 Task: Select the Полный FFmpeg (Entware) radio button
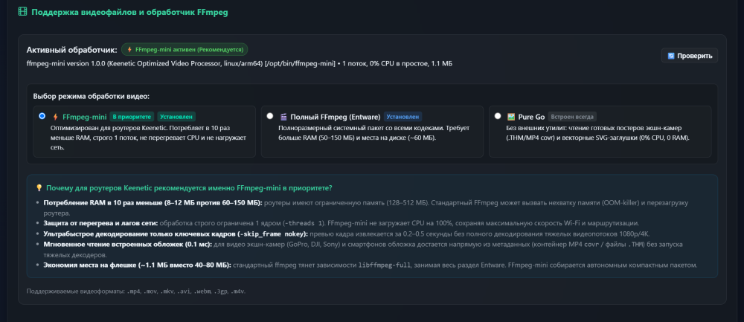[270, 116]
